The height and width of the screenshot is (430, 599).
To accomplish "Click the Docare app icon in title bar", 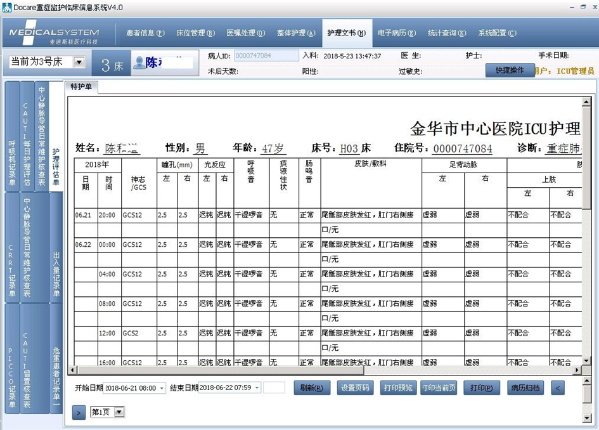I will click(6, 7).
